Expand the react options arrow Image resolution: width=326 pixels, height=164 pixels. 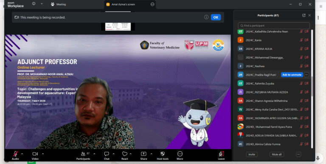(x=131, y=154)
